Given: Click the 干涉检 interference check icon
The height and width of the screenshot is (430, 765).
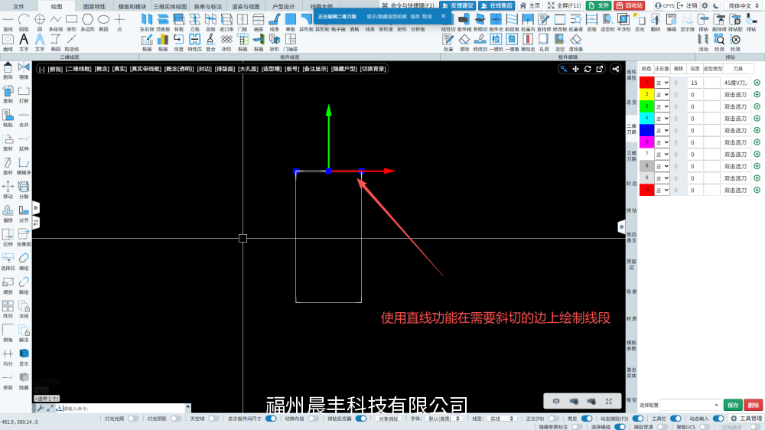Looking at the screenshot, I should click(x=623, y=22).
